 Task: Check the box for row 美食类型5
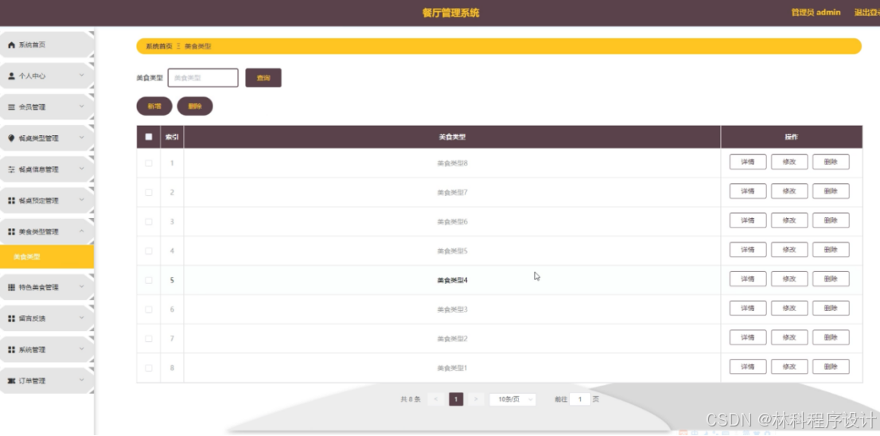tap(149, 251)
